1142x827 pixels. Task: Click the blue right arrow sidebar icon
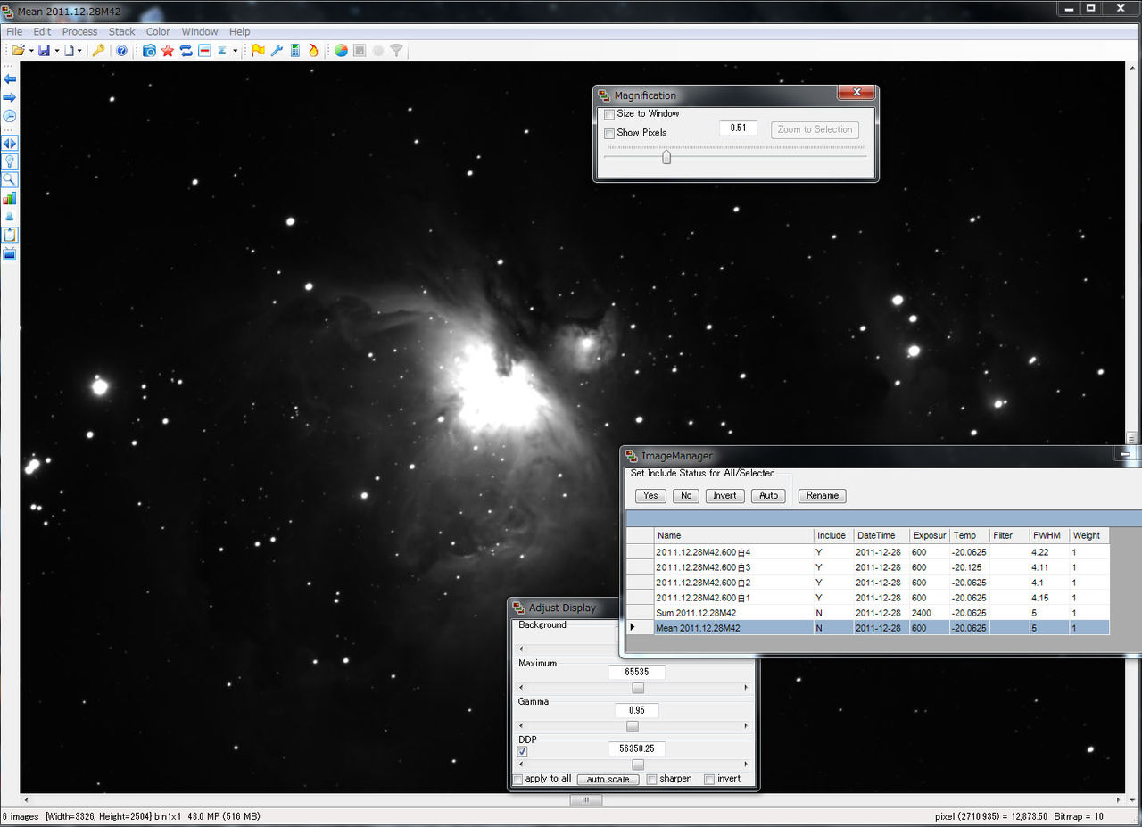tap(10, 97)
